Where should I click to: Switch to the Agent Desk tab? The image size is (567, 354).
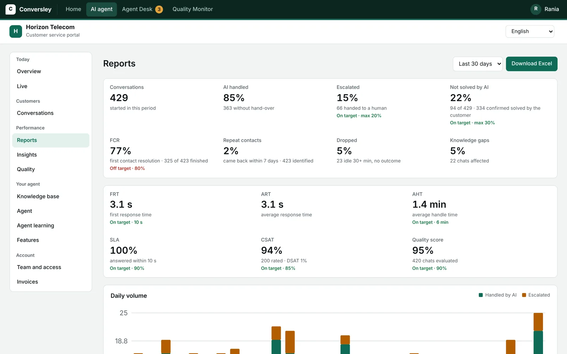coord(142,9)
